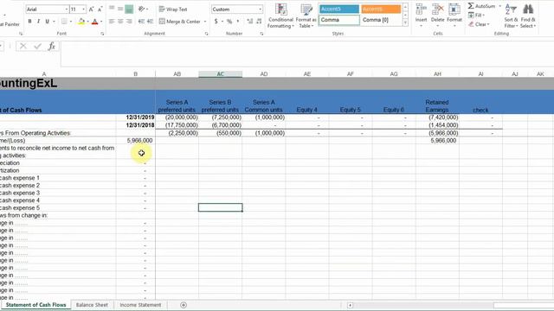Switch to the Income Statement tab
The width and height of the screenshot is (554, 311).
click(x=140, y=305)
